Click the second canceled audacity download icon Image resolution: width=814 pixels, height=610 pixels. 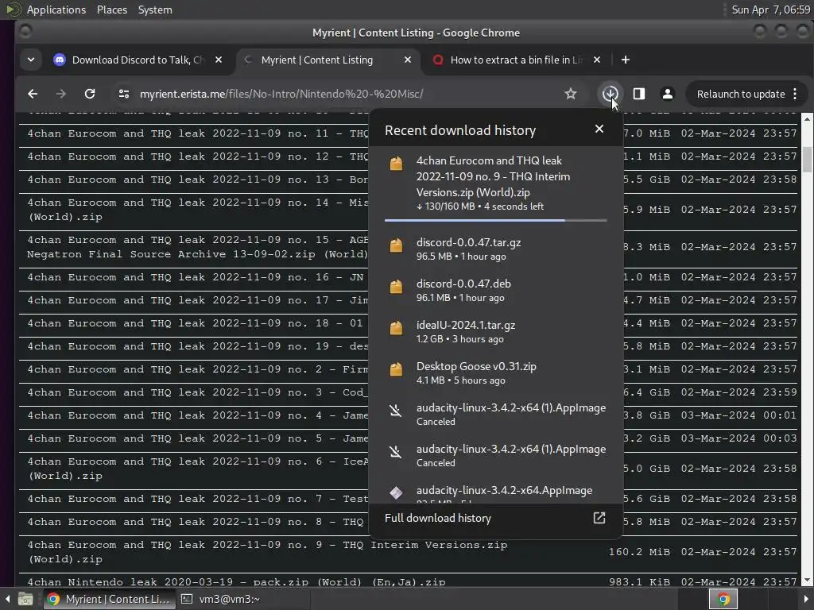[396, 452]
